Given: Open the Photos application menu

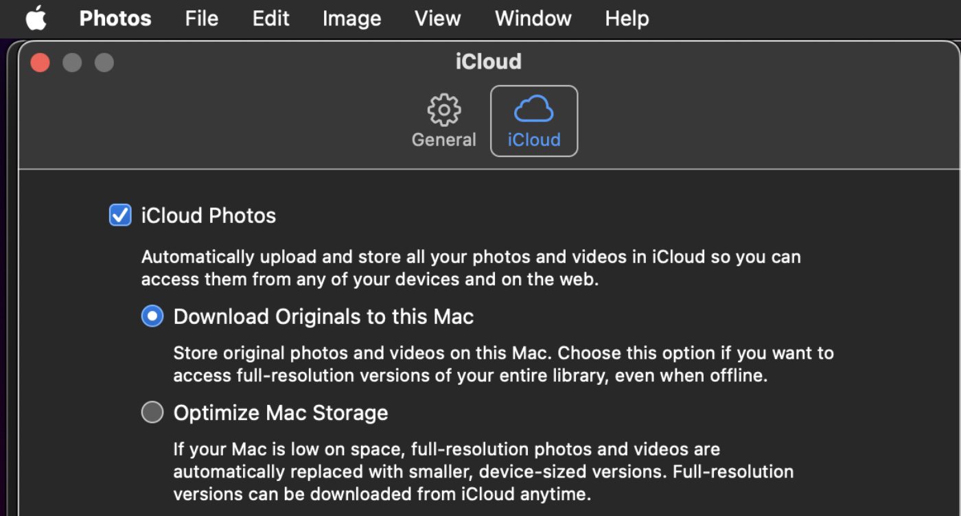Looking at the screenshot, I should coord(115,19).
